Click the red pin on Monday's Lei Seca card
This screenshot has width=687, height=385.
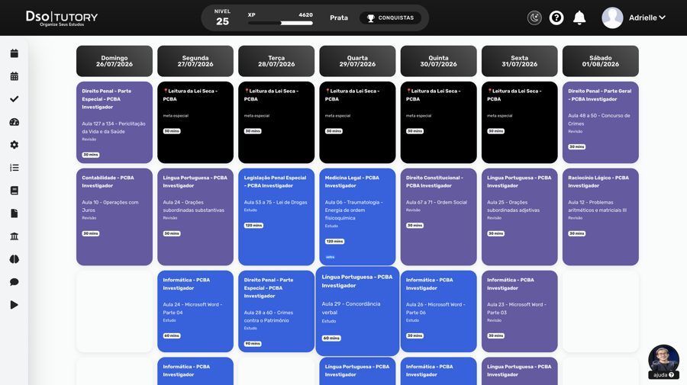pyautogui.click(x=166, y=91)
